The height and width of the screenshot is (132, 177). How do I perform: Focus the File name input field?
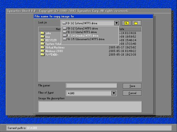coord(91,86)
